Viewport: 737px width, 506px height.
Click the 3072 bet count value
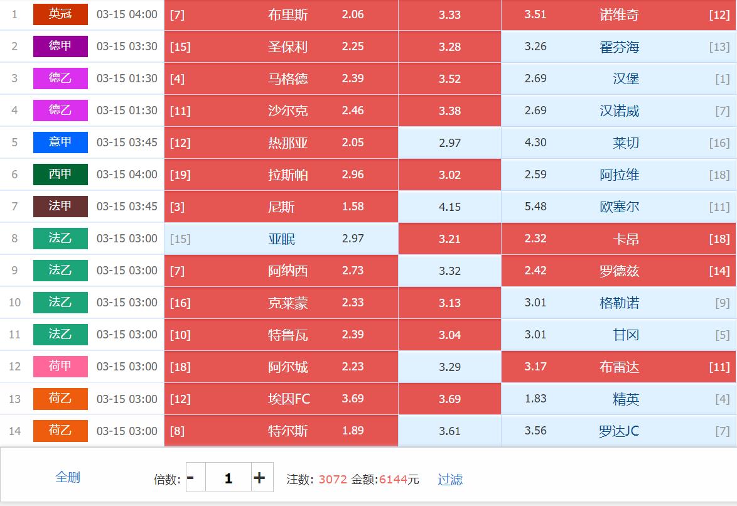(x=333, y=479)
